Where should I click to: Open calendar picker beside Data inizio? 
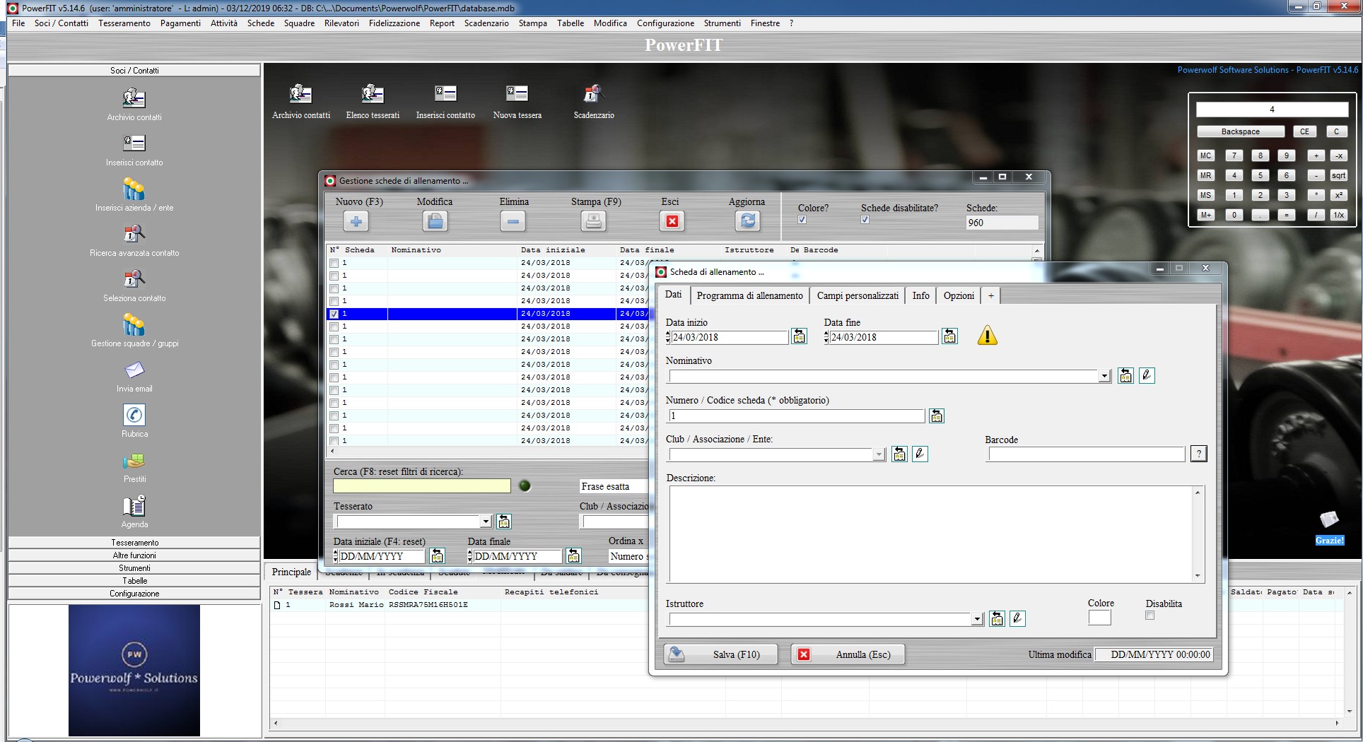pyautogui.click(x=799, y=336)
